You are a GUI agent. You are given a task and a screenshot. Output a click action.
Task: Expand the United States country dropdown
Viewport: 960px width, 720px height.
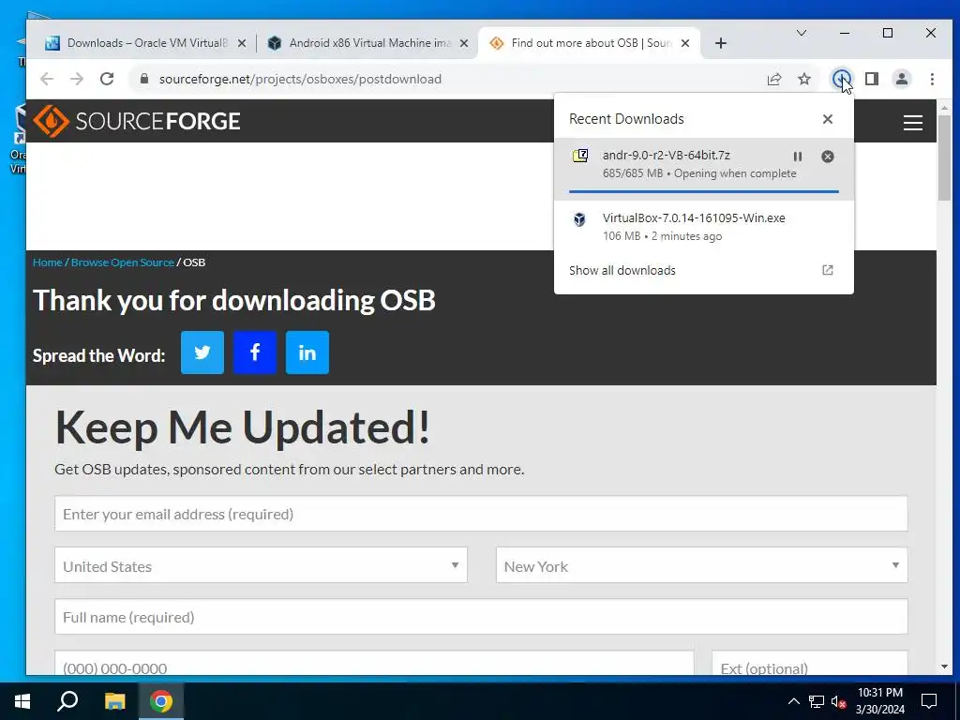[x=261, y=565]
